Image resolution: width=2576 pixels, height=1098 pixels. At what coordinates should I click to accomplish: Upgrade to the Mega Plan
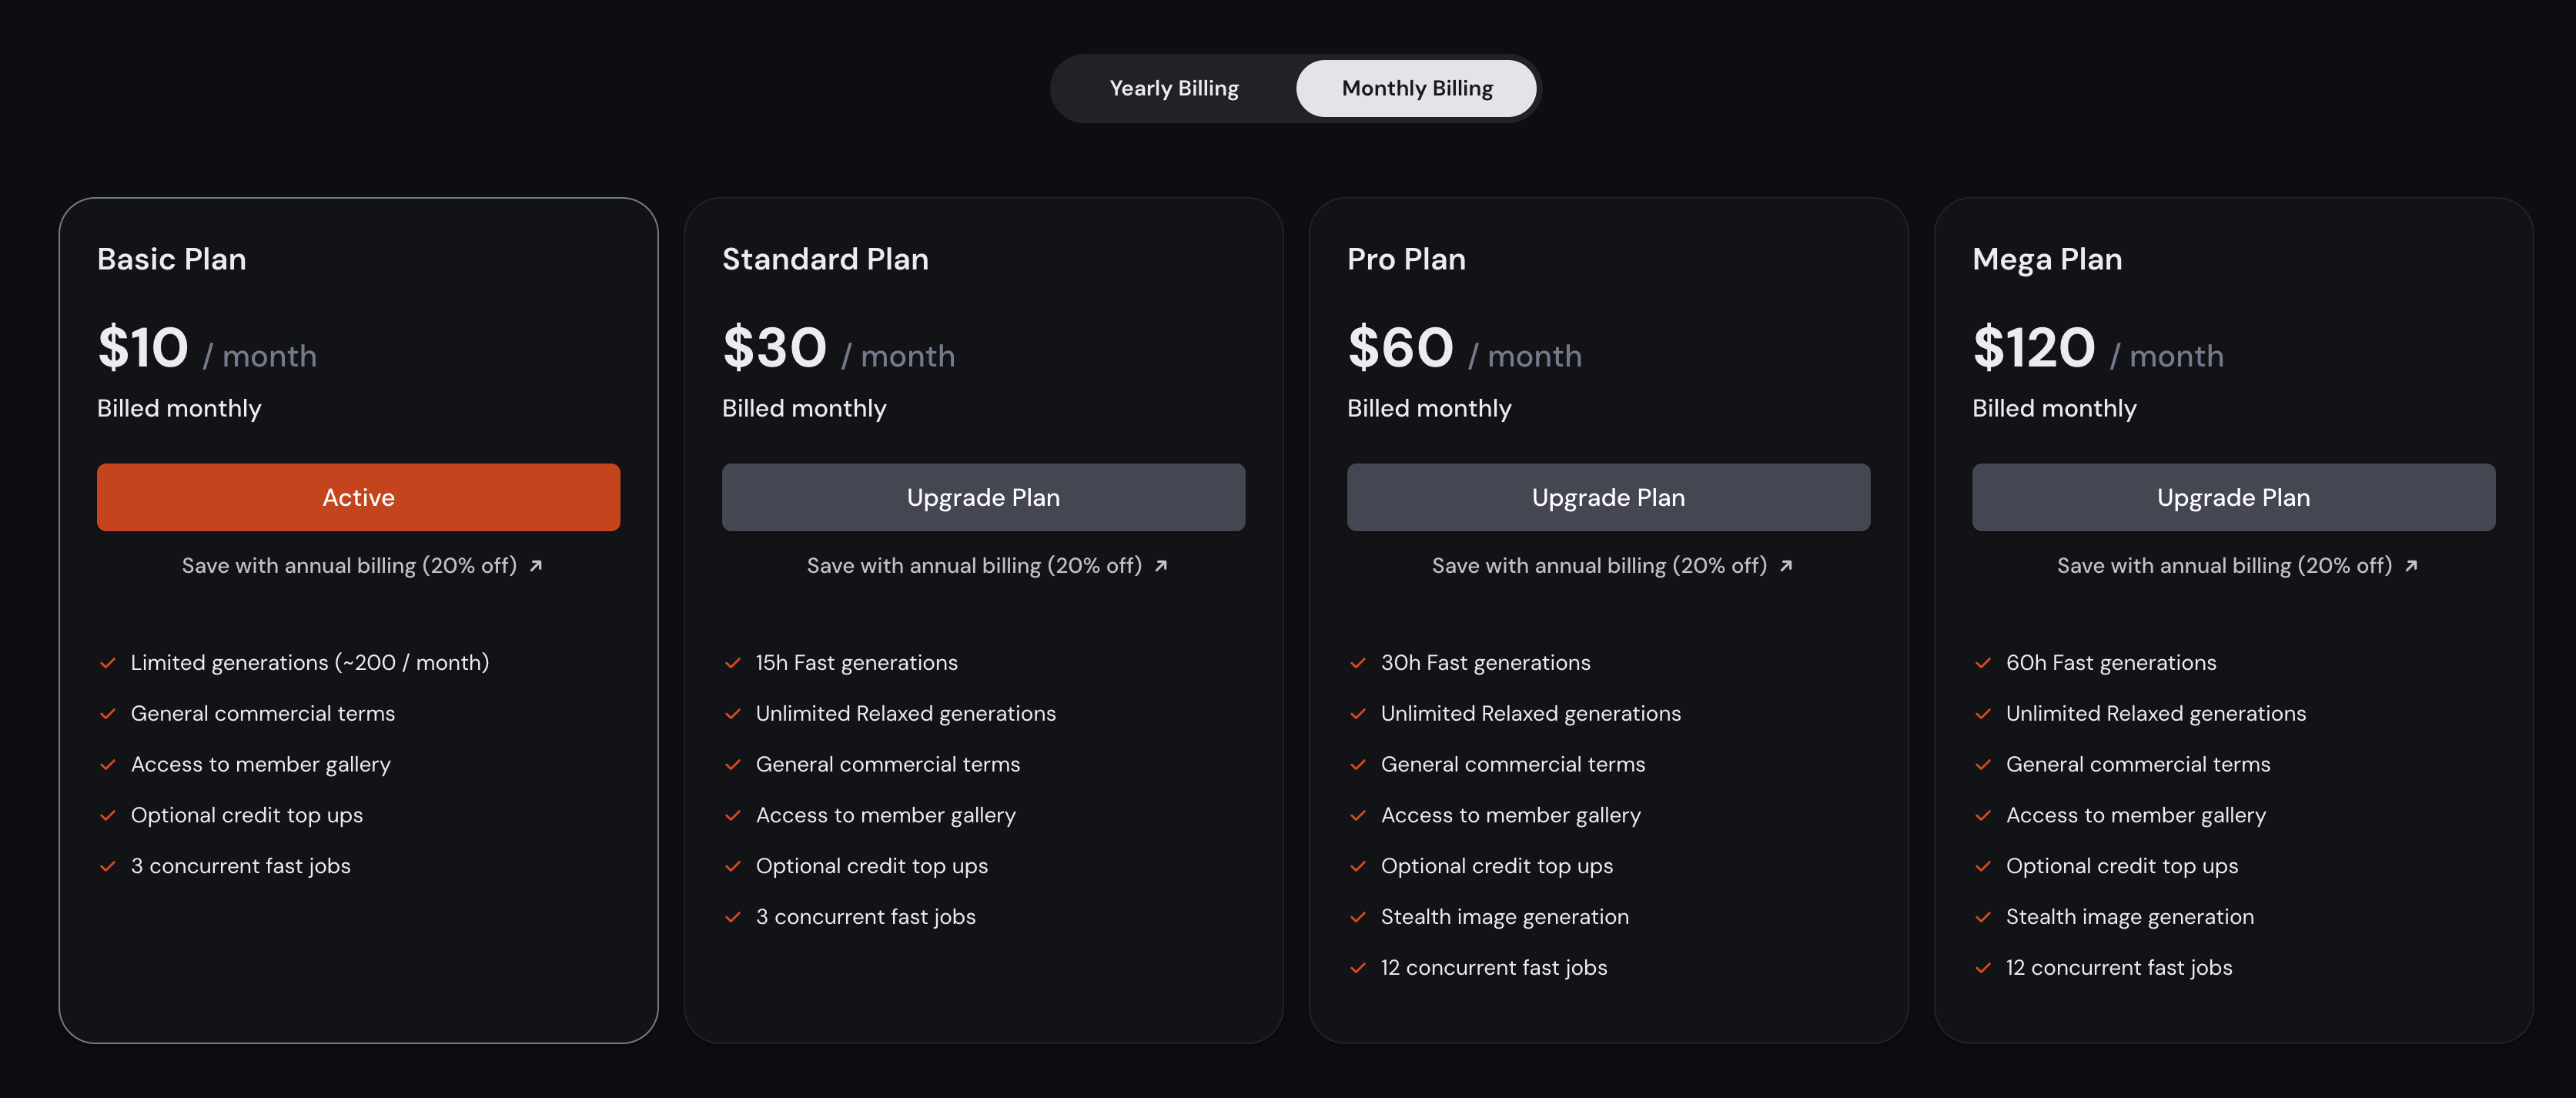(2233, 497)
